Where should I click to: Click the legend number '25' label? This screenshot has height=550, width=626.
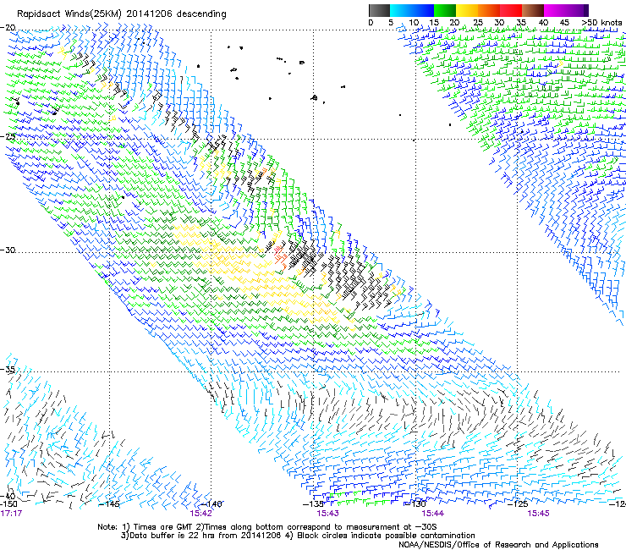coord(478,22)
